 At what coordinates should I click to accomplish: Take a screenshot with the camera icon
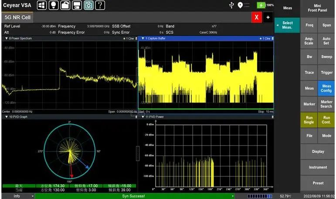(x=88, y=5)
